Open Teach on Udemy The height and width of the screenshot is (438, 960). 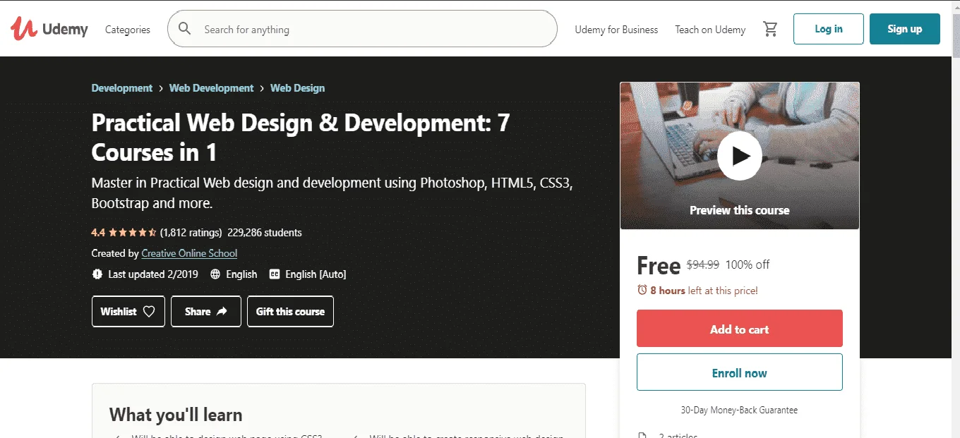coord(710,30)
